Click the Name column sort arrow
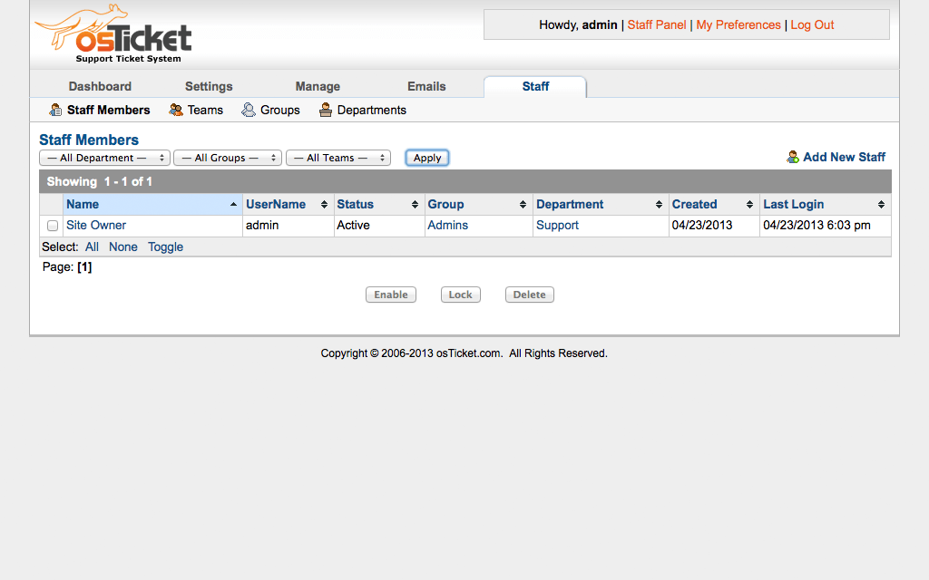 234,205
